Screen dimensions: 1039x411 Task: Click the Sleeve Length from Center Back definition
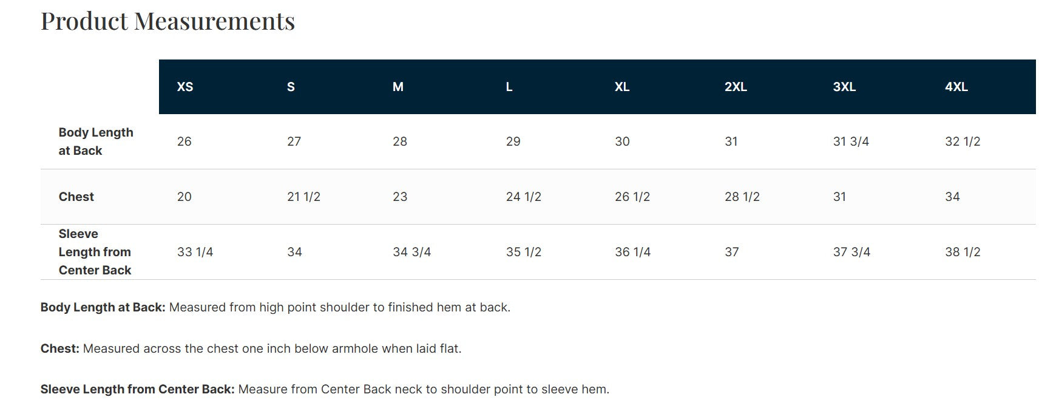137,389
